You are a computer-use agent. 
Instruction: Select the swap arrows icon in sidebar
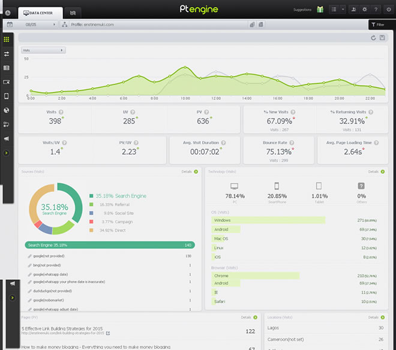[x=7, y=54]
